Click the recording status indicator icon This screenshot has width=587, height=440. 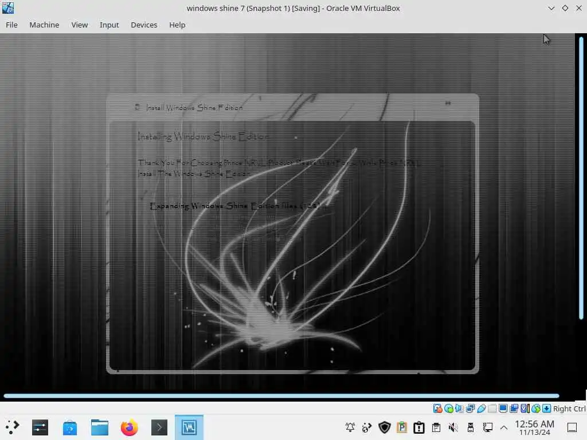pyautogui.click(x=514, y=408)
